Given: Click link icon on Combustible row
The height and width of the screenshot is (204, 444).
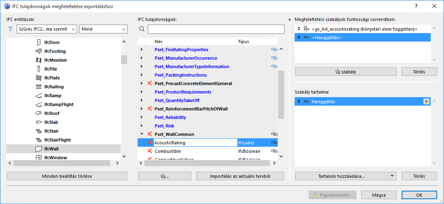Looking at the screenshot, I should (x=274, y=151).
